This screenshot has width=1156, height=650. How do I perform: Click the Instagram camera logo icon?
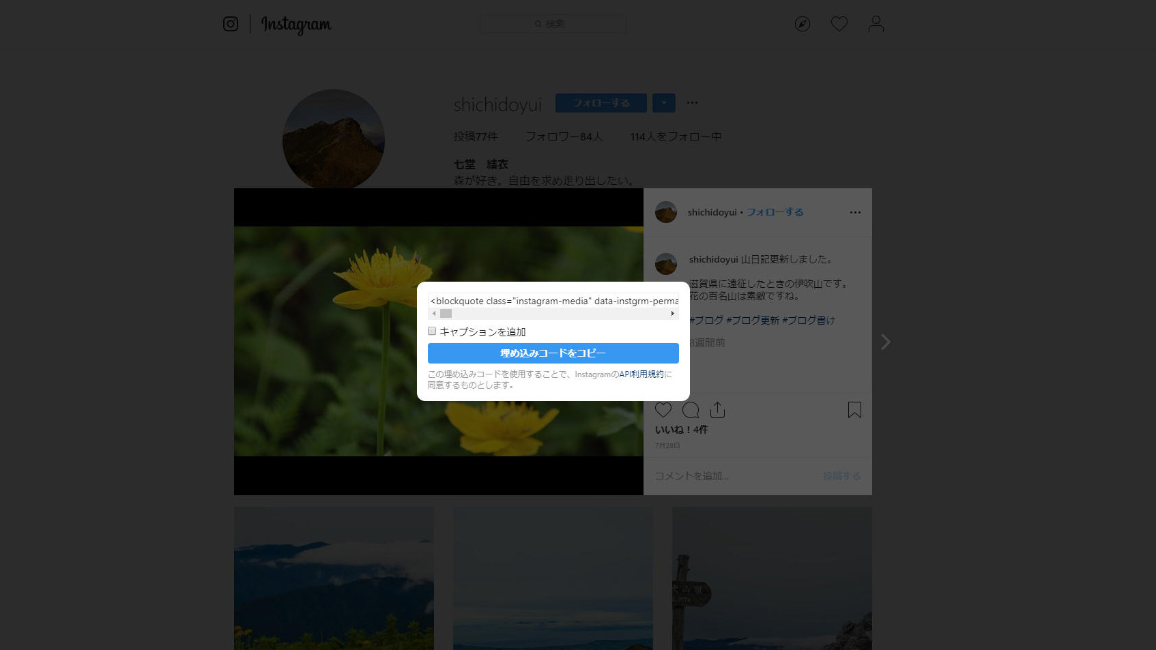tap(231, 24)
